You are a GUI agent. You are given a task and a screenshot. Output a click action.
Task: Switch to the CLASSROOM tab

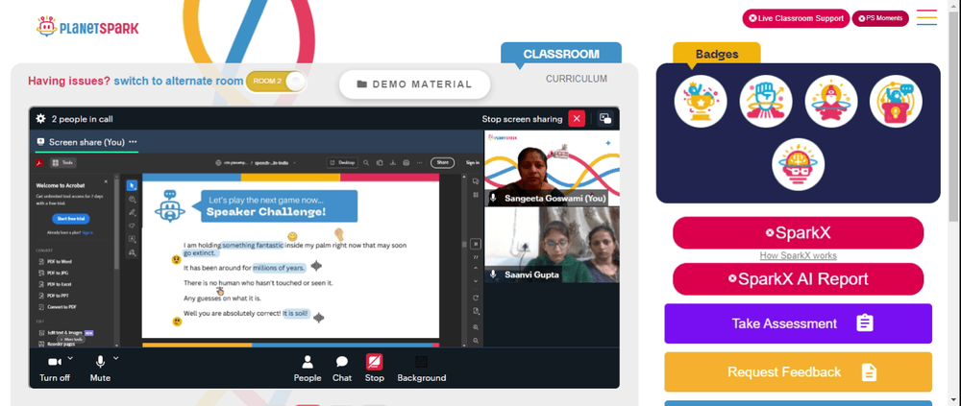(x=561, y=54)
